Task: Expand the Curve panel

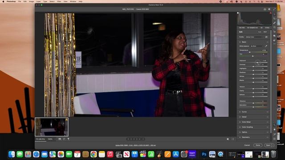Action: click(240, 112)
